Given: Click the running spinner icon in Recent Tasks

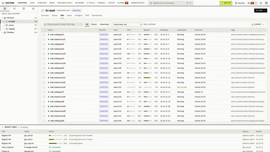Looking at the screenshot, I should [19, 127].
